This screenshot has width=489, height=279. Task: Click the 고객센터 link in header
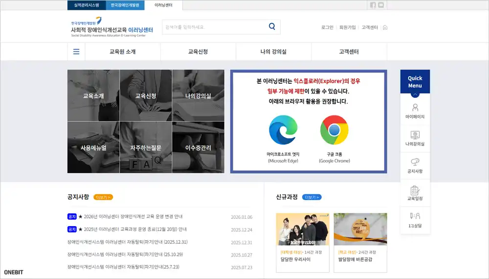[370, 27]
